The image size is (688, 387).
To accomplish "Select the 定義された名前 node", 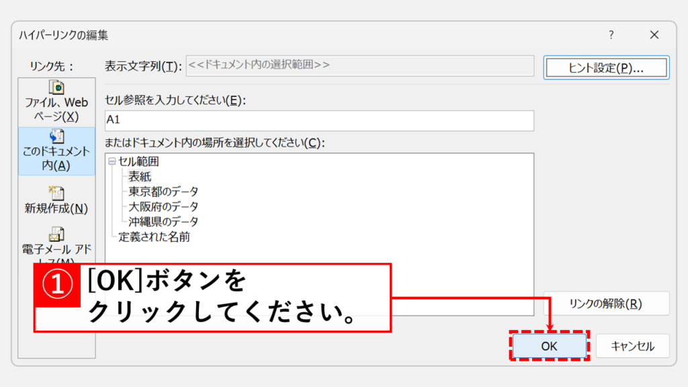I will click(154, 237).
